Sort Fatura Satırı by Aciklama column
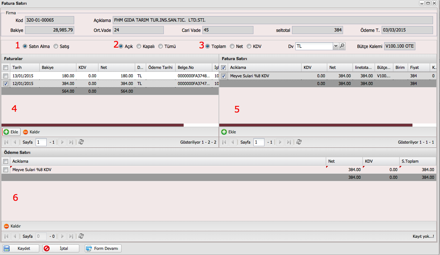Image resolution: width=440 pixels, height=255 pixels. (264, 67)
